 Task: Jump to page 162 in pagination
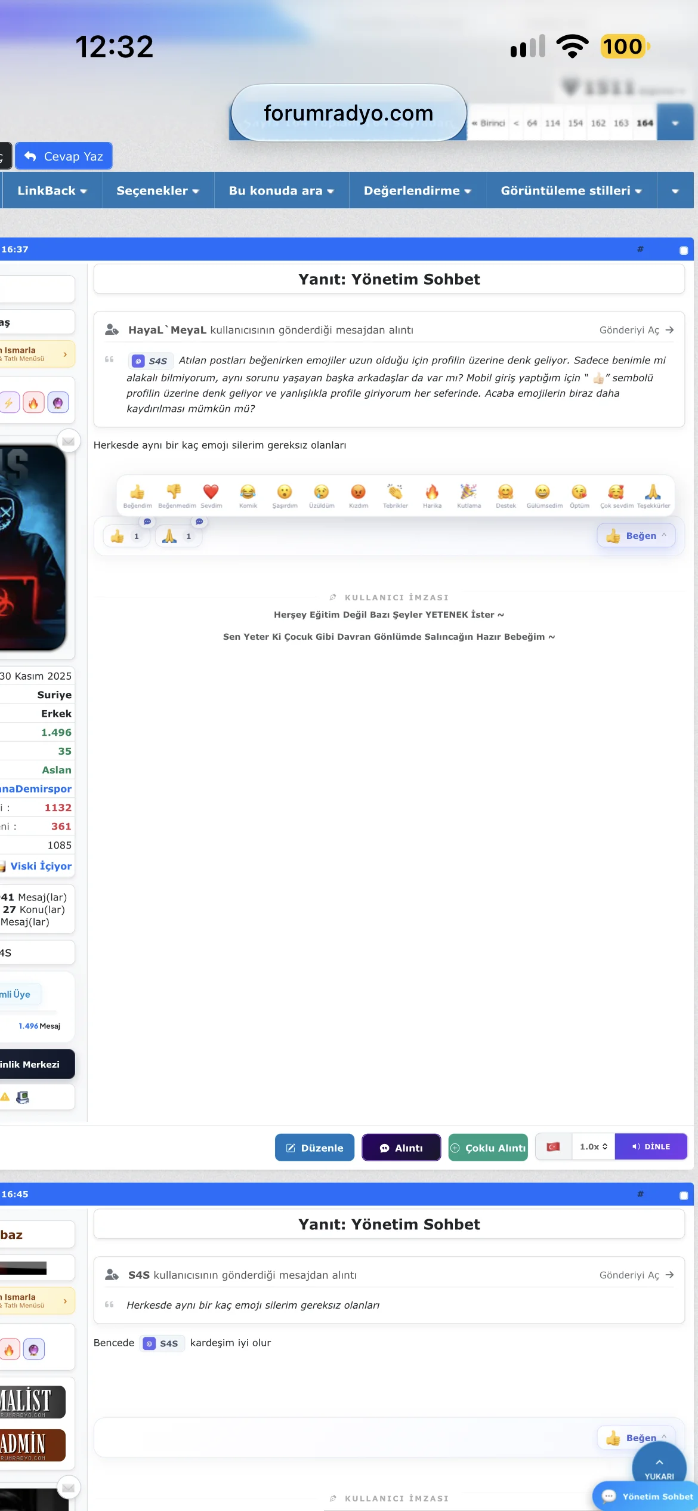tap(598, 123)
